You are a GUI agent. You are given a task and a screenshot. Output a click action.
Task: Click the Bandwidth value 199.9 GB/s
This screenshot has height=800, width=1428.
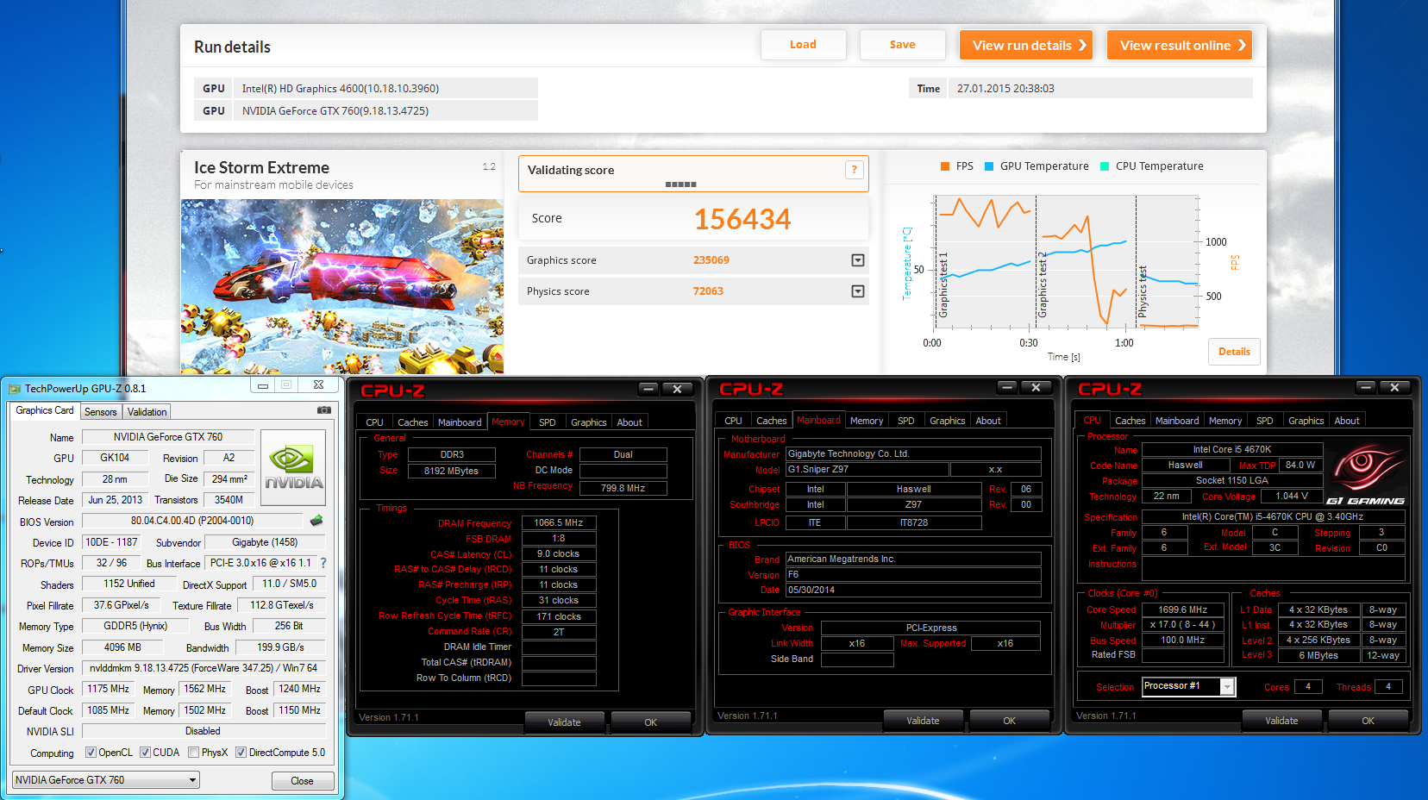pyautogui.click(x=280, y=647)
